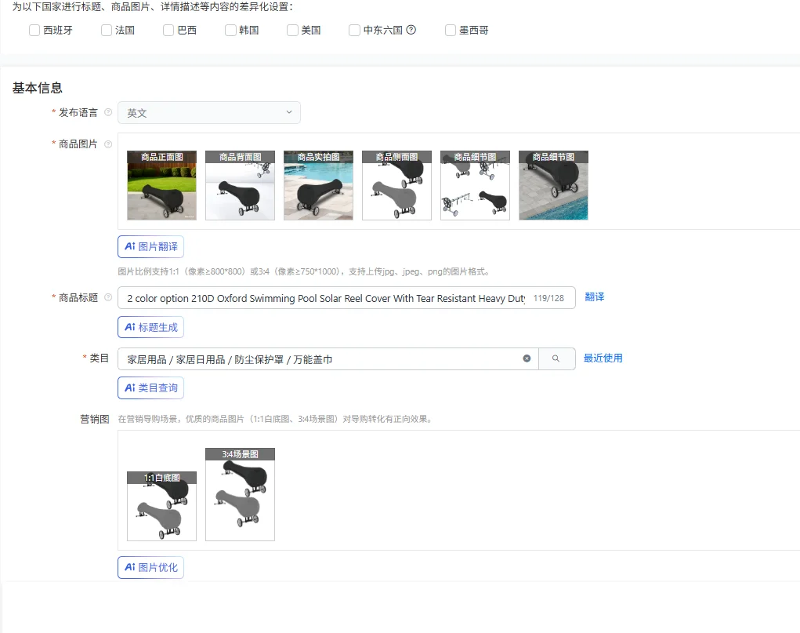Select the 商品背面图 thumbnail
The height and width of the screenshot is (633, 800).
241,185
